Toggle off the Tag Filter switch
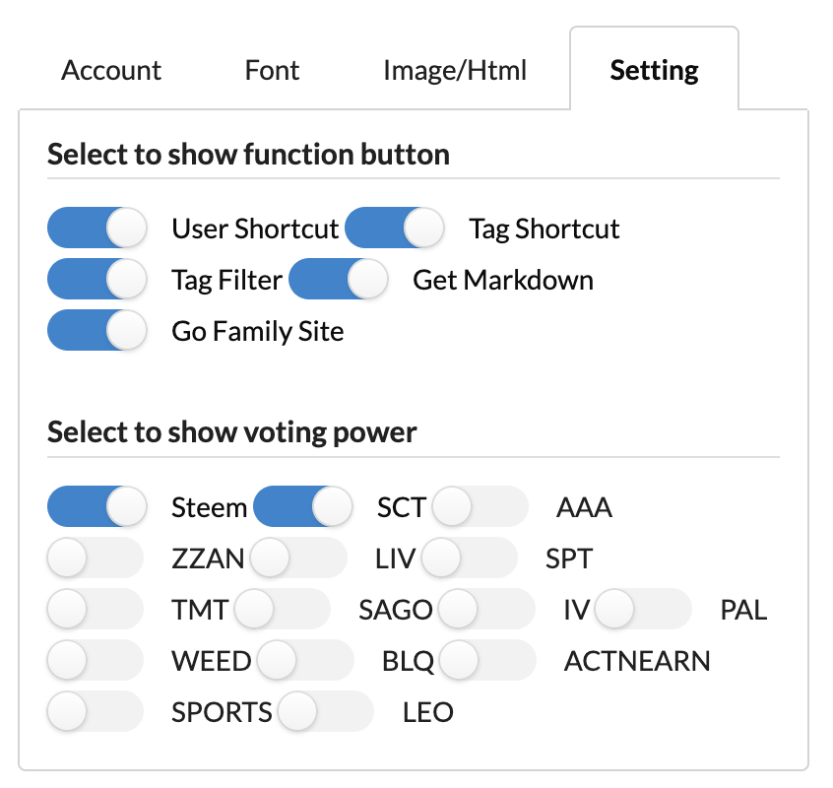This screenshot has width=833, height=788. pos(96,280)
